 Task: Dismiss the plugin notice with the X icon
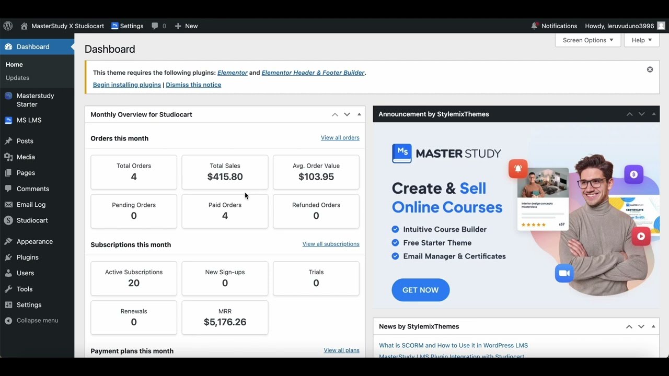650,69
